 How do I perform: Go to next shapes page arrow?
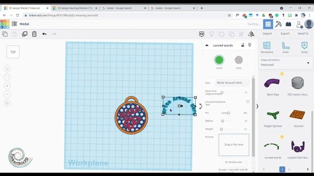pos(308,170)
